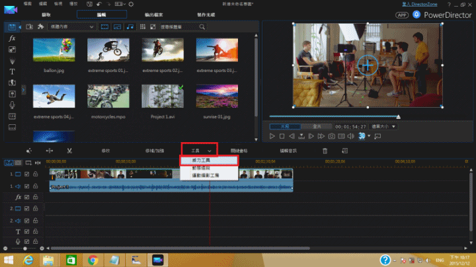Viewport: 476px width, 267px height.
Task: Toggle video track 1 enable checkbox
Action: [x=26, y=174]
